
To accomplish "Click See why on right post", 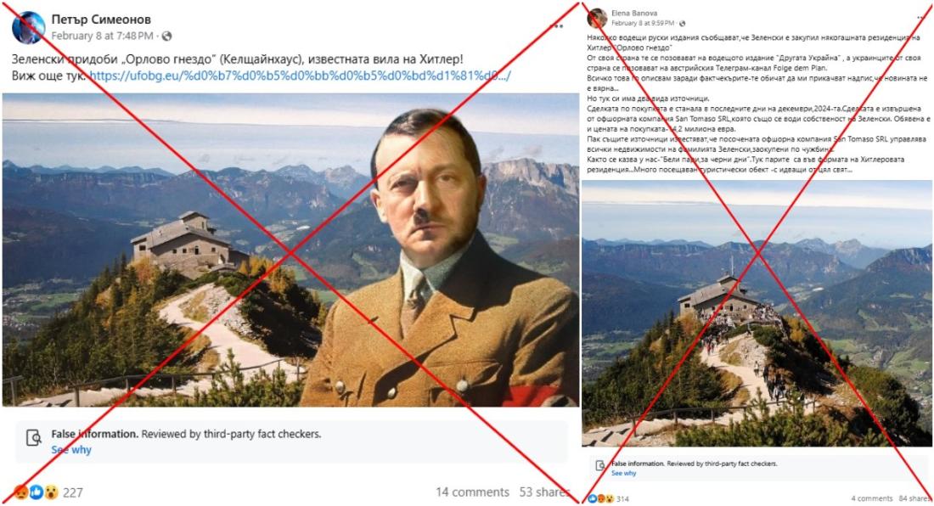I will click(624, 473).
